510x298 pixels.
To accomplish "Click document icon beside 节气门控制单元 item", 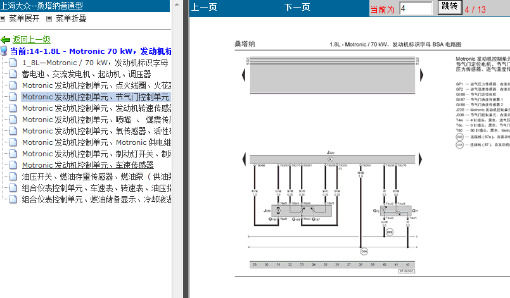I will [13, 97].
